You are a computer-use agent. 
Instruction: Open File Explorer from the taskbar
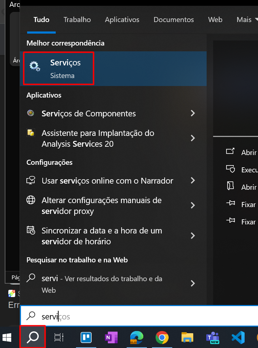[188, 338]
